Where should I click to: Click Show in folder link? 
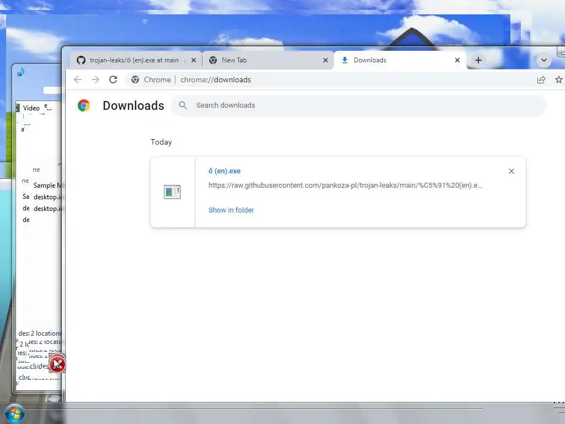pyautogui.click(x=231, y=210)
